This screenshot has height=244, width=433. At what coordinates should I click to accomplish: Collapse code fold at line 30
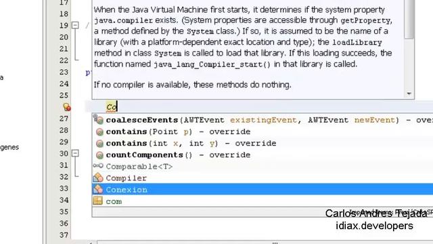[x=75, y=153]
